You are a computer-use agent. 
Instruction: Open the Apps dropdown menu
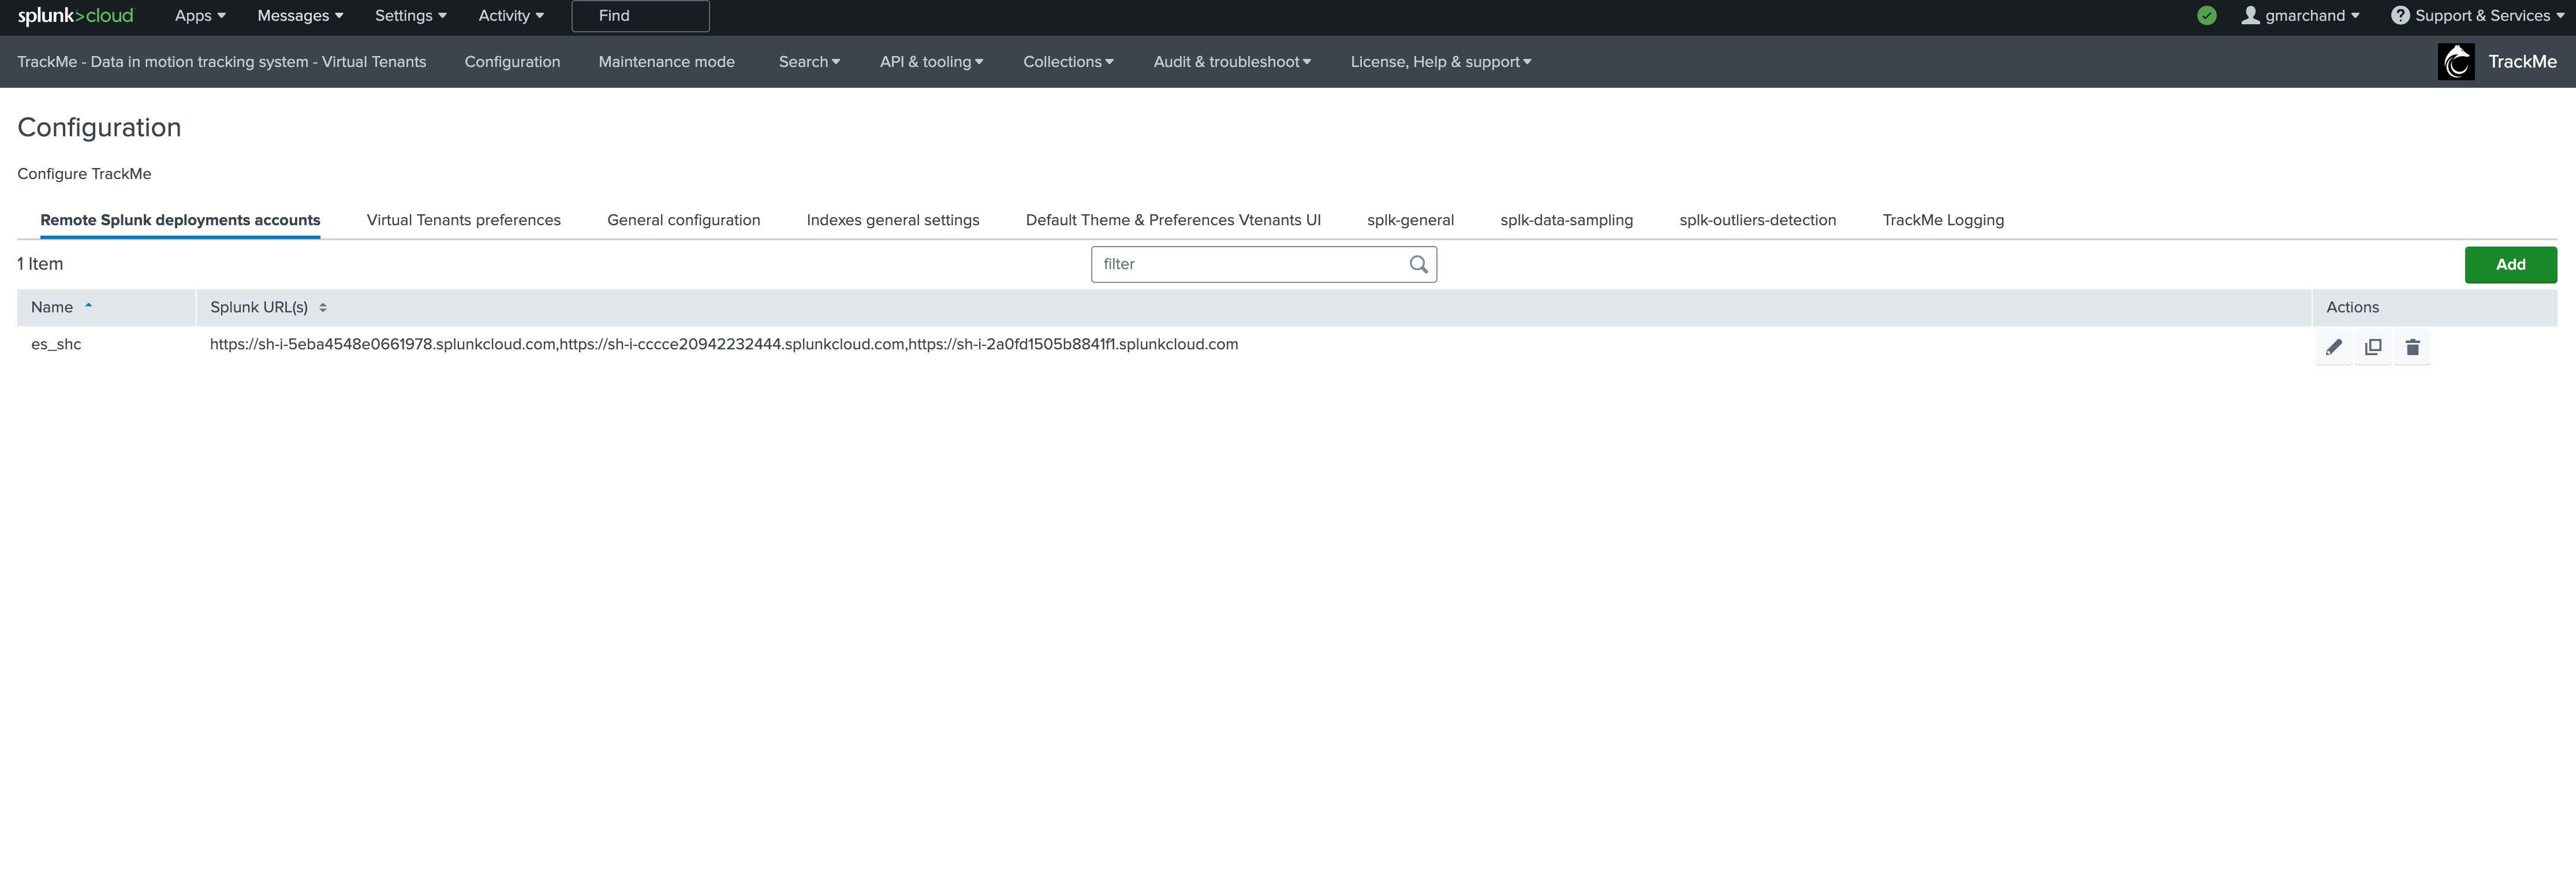tap(200, 16)
